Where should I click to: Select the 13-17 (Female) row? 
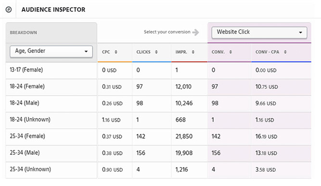tap(158, 70)
